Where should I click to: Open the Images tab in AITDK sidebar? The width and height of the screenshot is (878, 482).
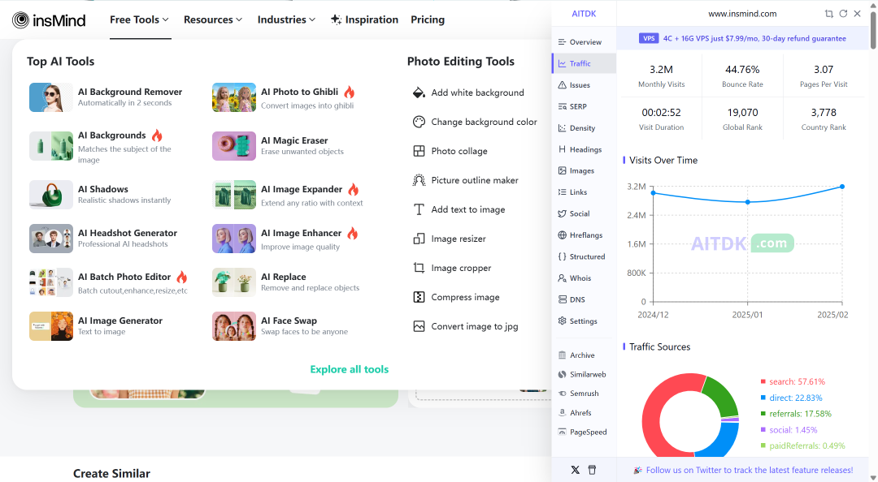pyautogui.click(x=584, y=170)
